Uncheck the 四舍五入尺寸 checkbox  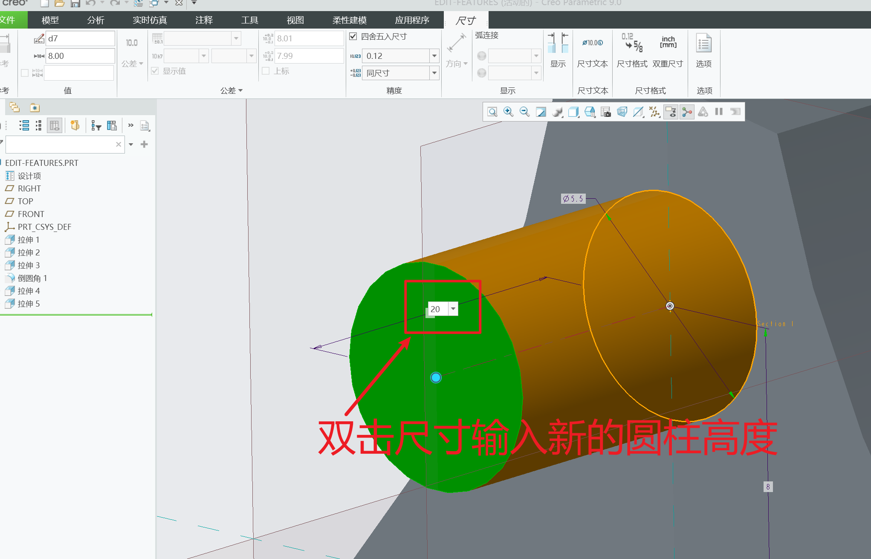353,37
